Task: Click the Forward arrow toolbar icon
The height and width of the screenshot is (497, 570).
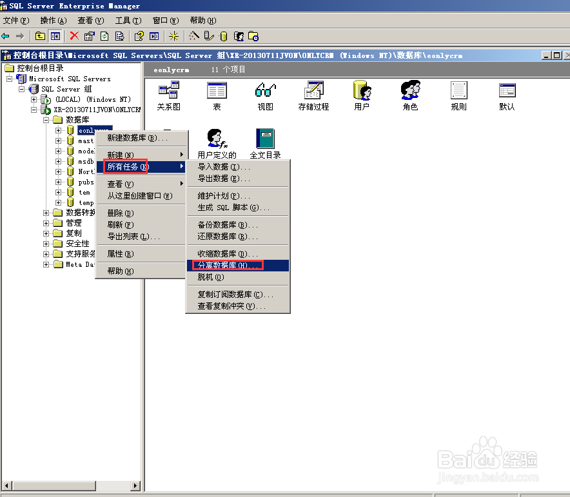Action: pyautogui.click(x=20, y=36)
